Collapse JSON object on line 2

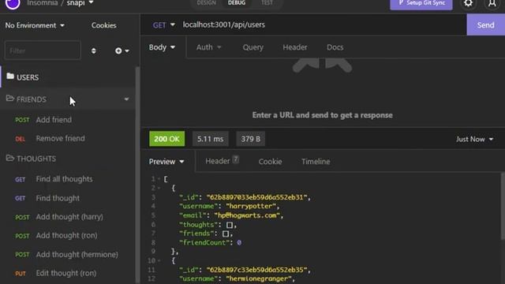pyautogui.click(x=159, y=188)
